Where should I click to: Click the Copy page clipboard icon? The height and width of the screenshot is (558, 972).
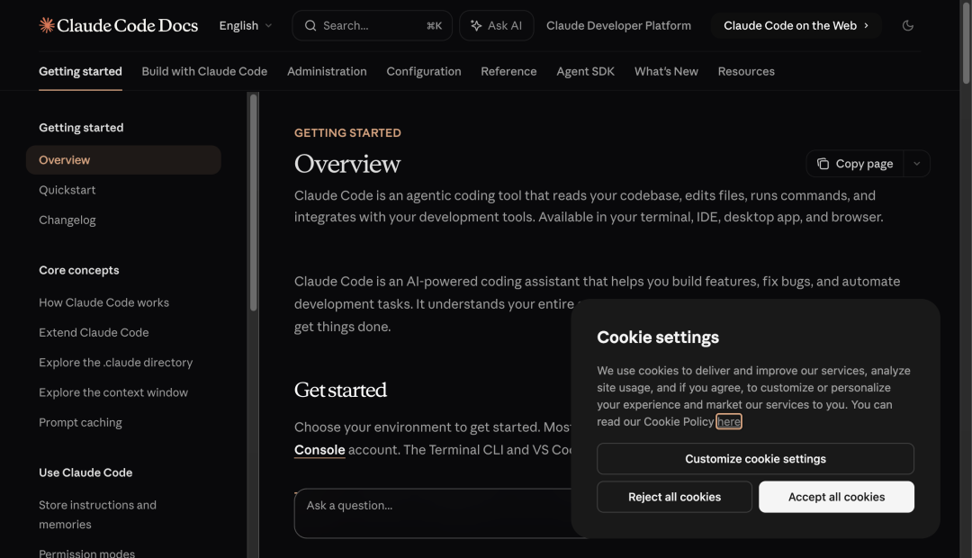(823, 164)
